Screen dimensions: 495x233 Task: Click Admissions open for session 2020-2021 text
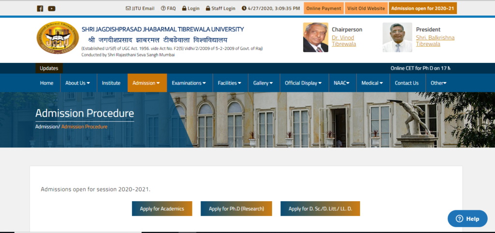pyautogui.click(x=96, y=190)
